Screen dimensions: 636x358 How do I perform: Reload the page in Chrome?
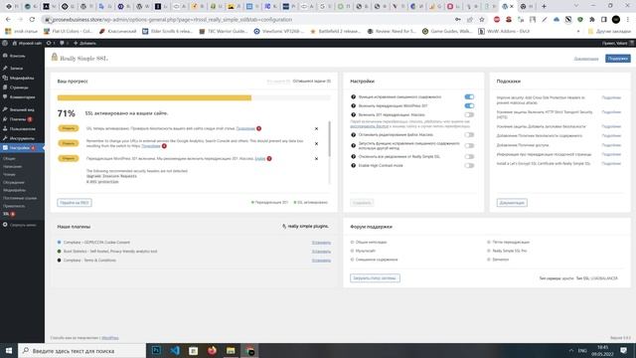tap(32, 20)
